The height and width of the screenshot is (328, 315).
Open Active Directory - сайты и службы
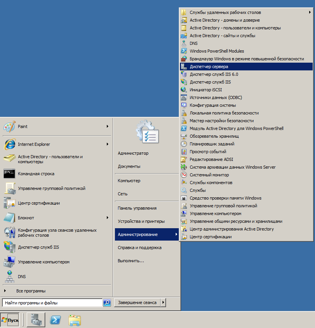(247, 36)
